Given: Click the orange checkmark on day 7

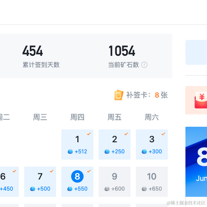Looking at the screenshot, I should (52, 171).
